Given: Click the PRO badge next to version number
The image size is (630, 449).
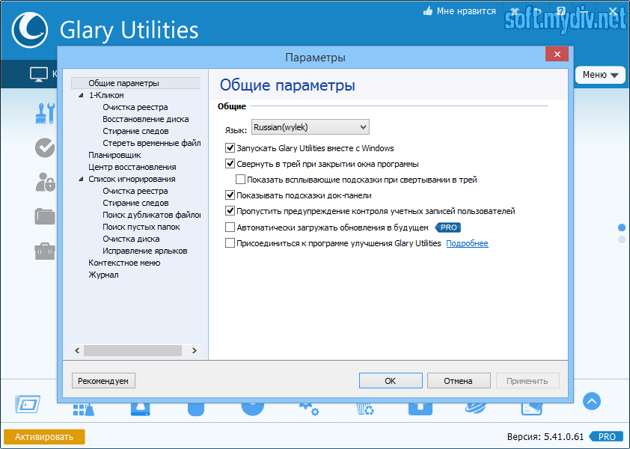Looking at the screenshot, I should (606, 436).
